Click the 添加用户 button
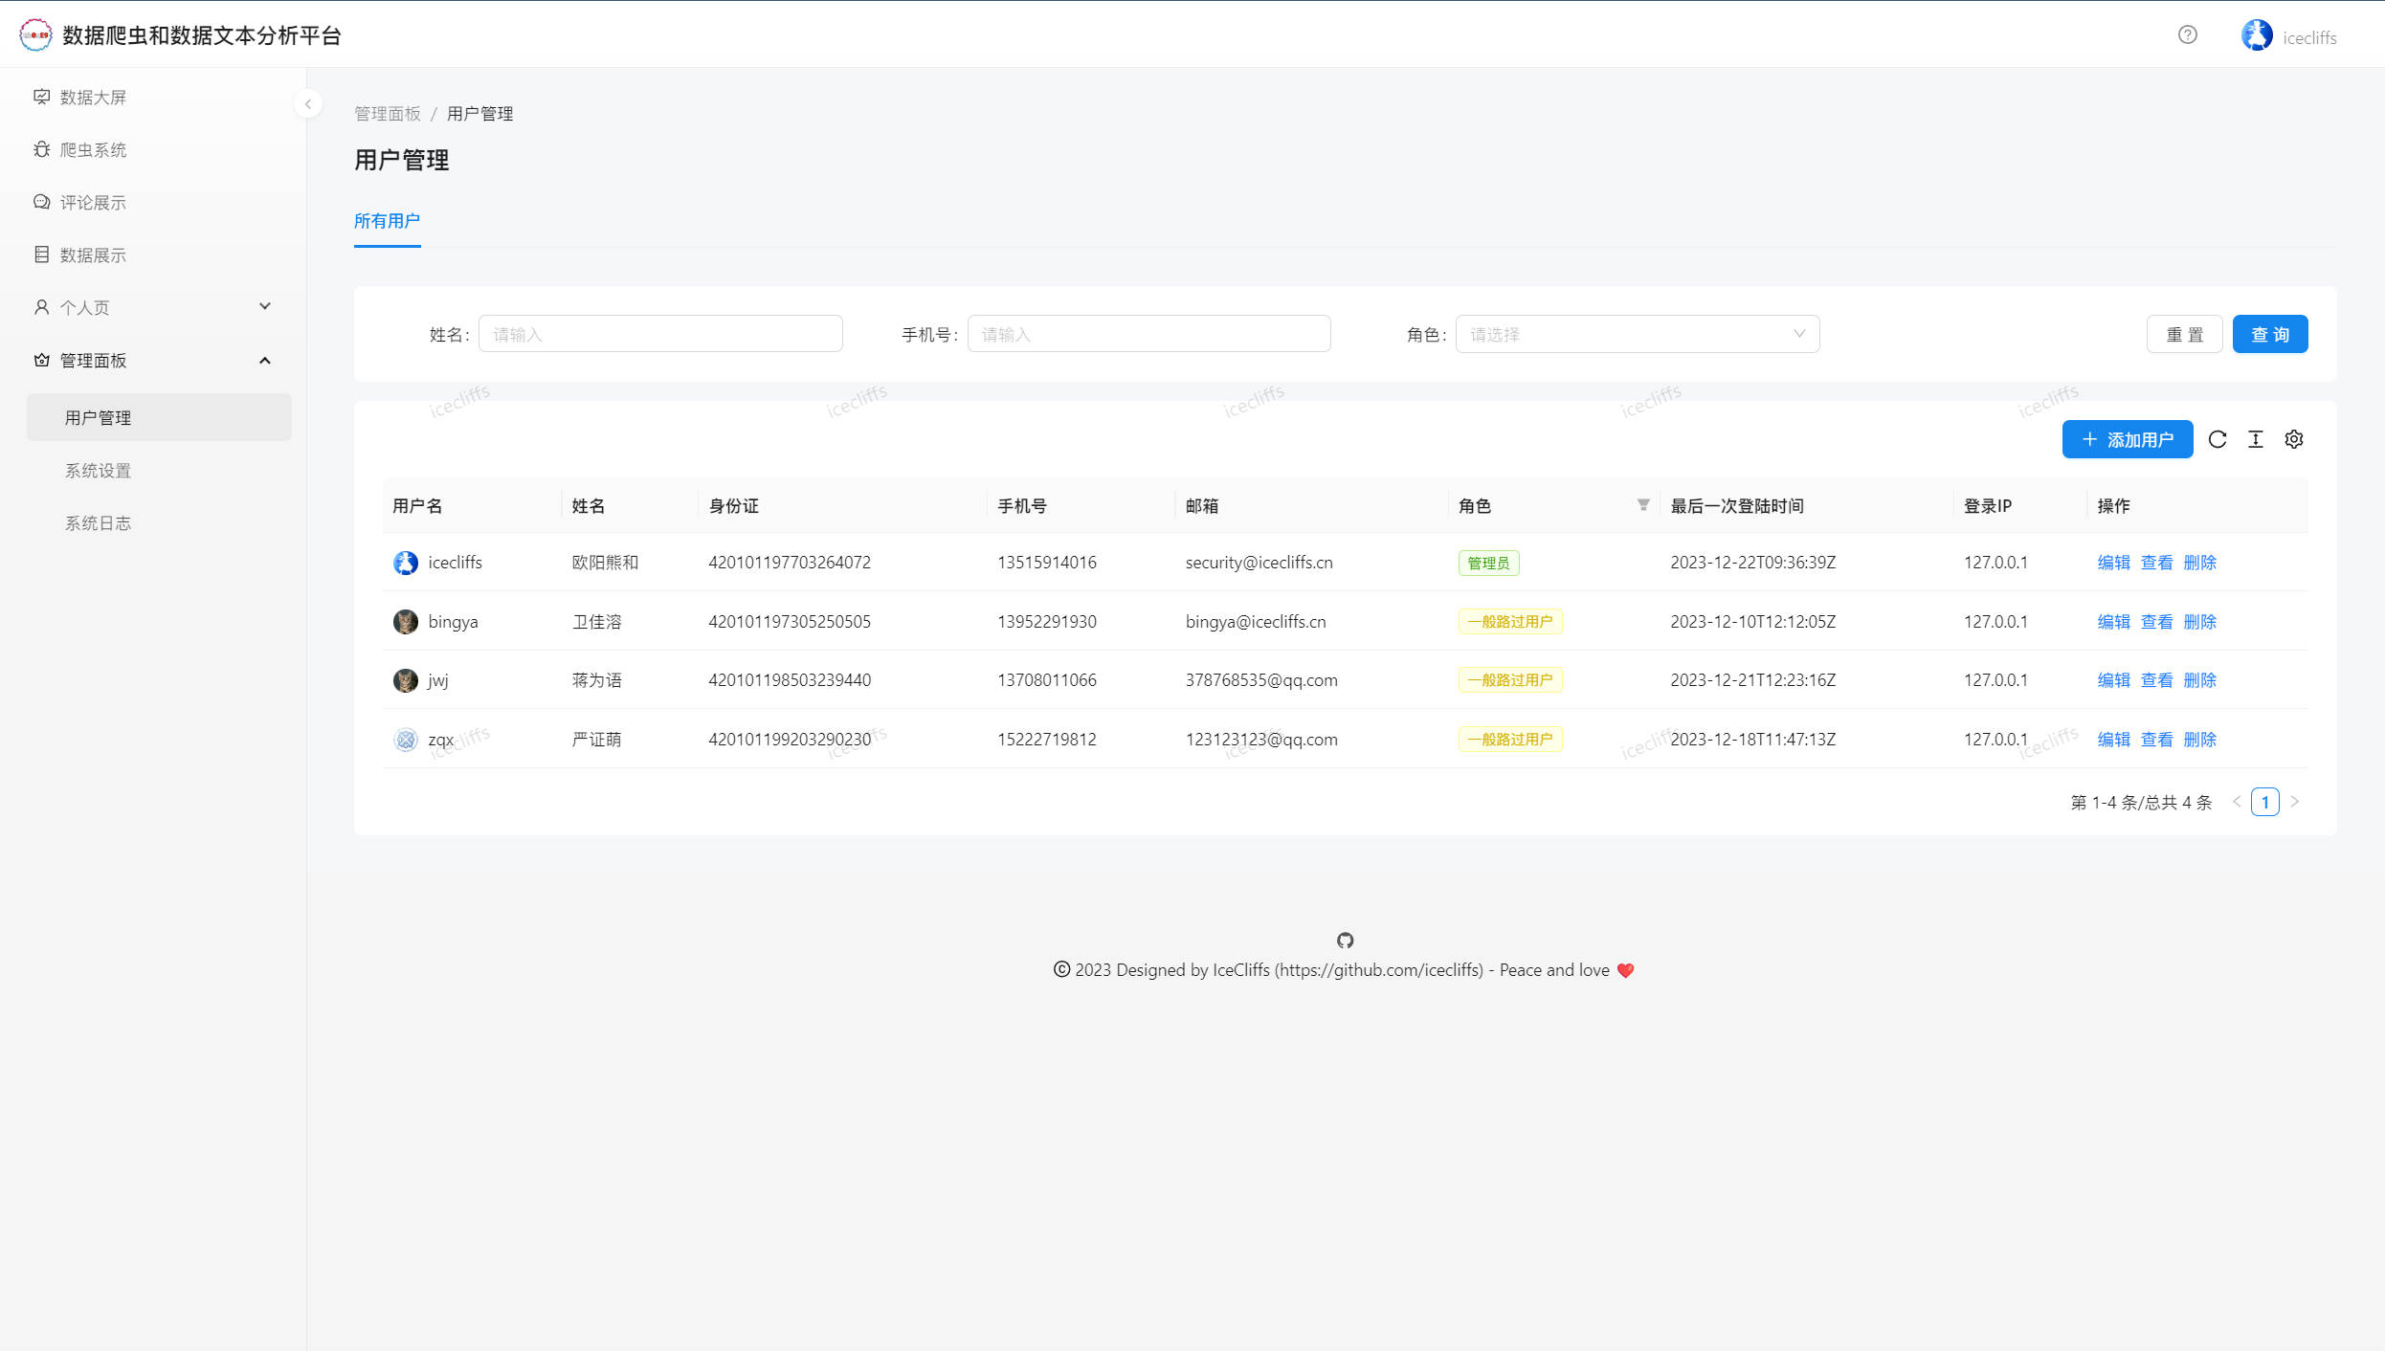2385x1351 pixels. [x=2127, y=439]
